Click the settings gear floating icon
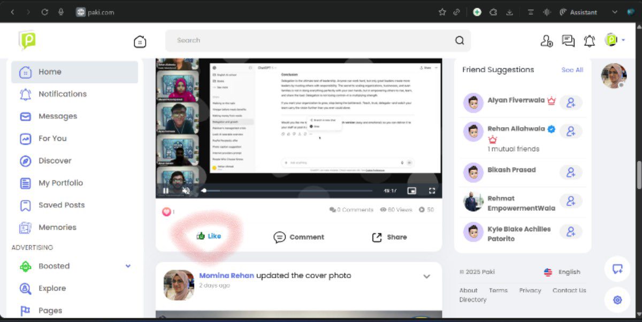Image resolution: width=642 pixels, height=322 pixels. pyautogui.click(x=617, y=300)
